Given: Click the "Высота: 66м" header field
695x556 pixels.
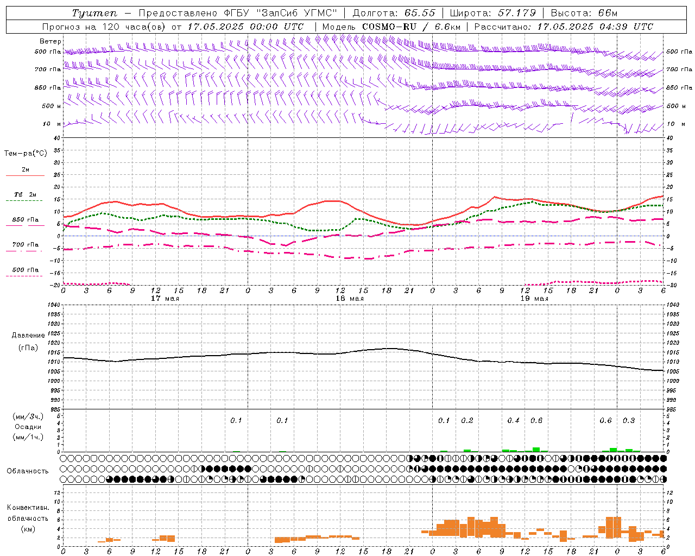Looking at the screenshot, I should (x=584, y=13).
